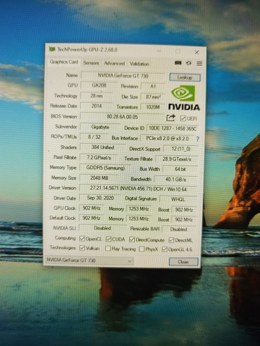The width and height of the screenshot is (260, 346).
Task: Click the Lookup button
Action: (185, 78)
